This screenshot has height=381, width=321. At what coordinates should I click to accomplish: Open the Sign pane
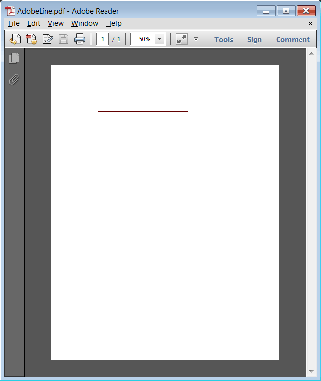(x=255, y=40)
